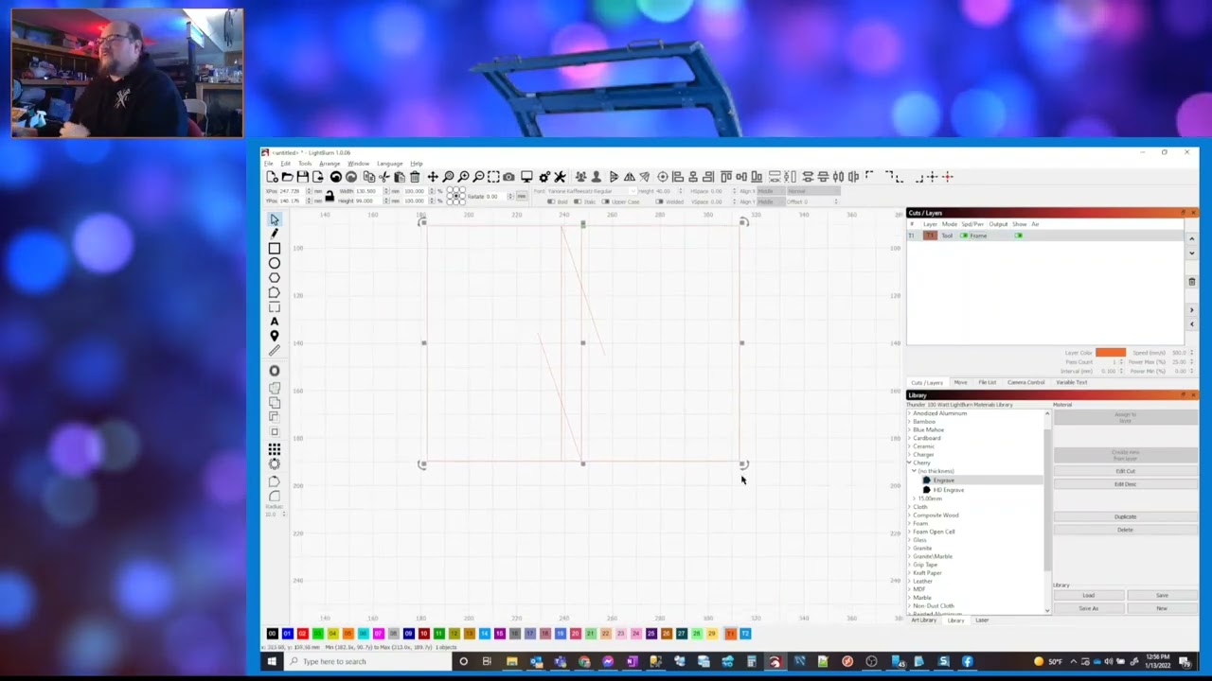The height and width of the screenshot is (681, 1212).
Task: Select the pointer Select tool
Action: point(275,219)
